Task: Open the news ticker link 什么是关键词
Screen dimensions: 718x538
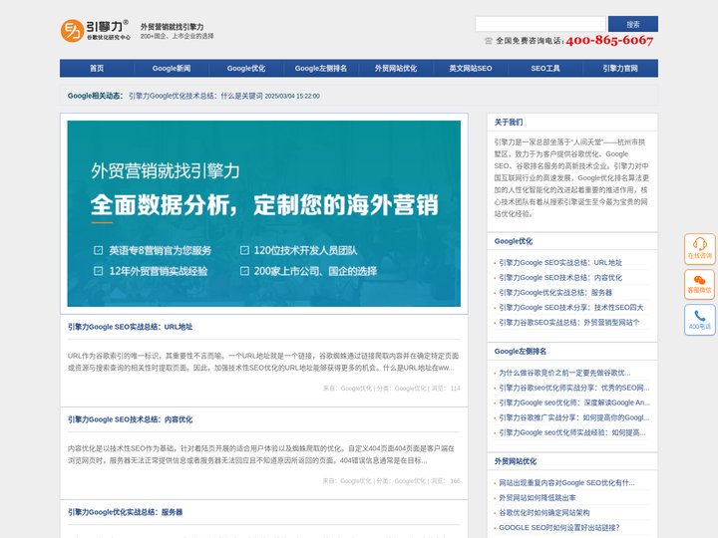Action: (195, 96)
